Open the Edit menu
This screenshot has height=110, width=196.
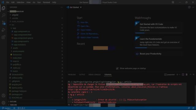click(13, 2)
